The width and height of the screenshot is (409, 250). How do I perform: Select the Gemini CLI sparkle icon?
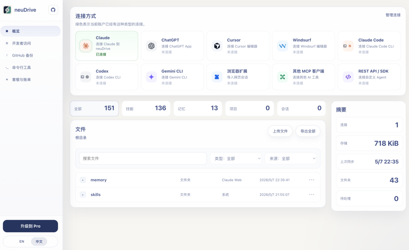click(151, 77)
